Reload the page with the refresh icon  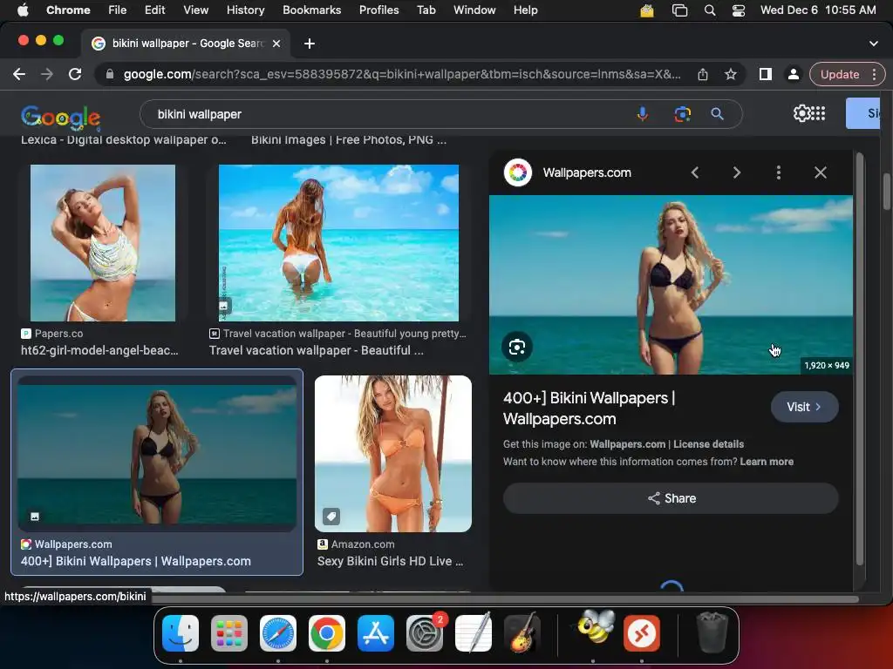point(75,75)
